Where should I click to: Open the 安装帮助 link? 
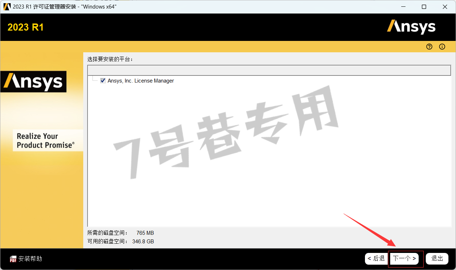point(30,259)
